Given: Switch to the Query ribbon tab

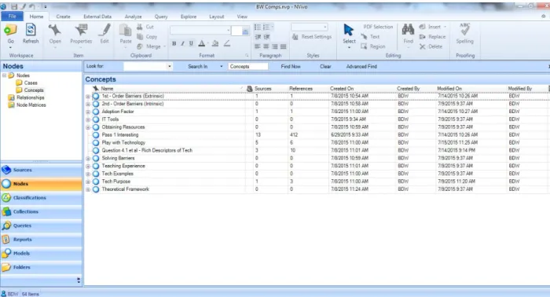Looking at the screenshot, I should point(161,16).
